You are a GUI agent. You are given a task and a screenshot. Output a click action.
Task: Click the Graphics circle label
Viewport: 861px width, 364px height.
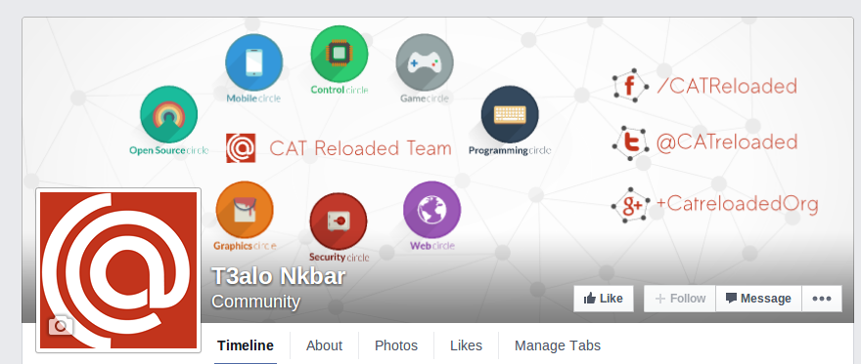245,246
